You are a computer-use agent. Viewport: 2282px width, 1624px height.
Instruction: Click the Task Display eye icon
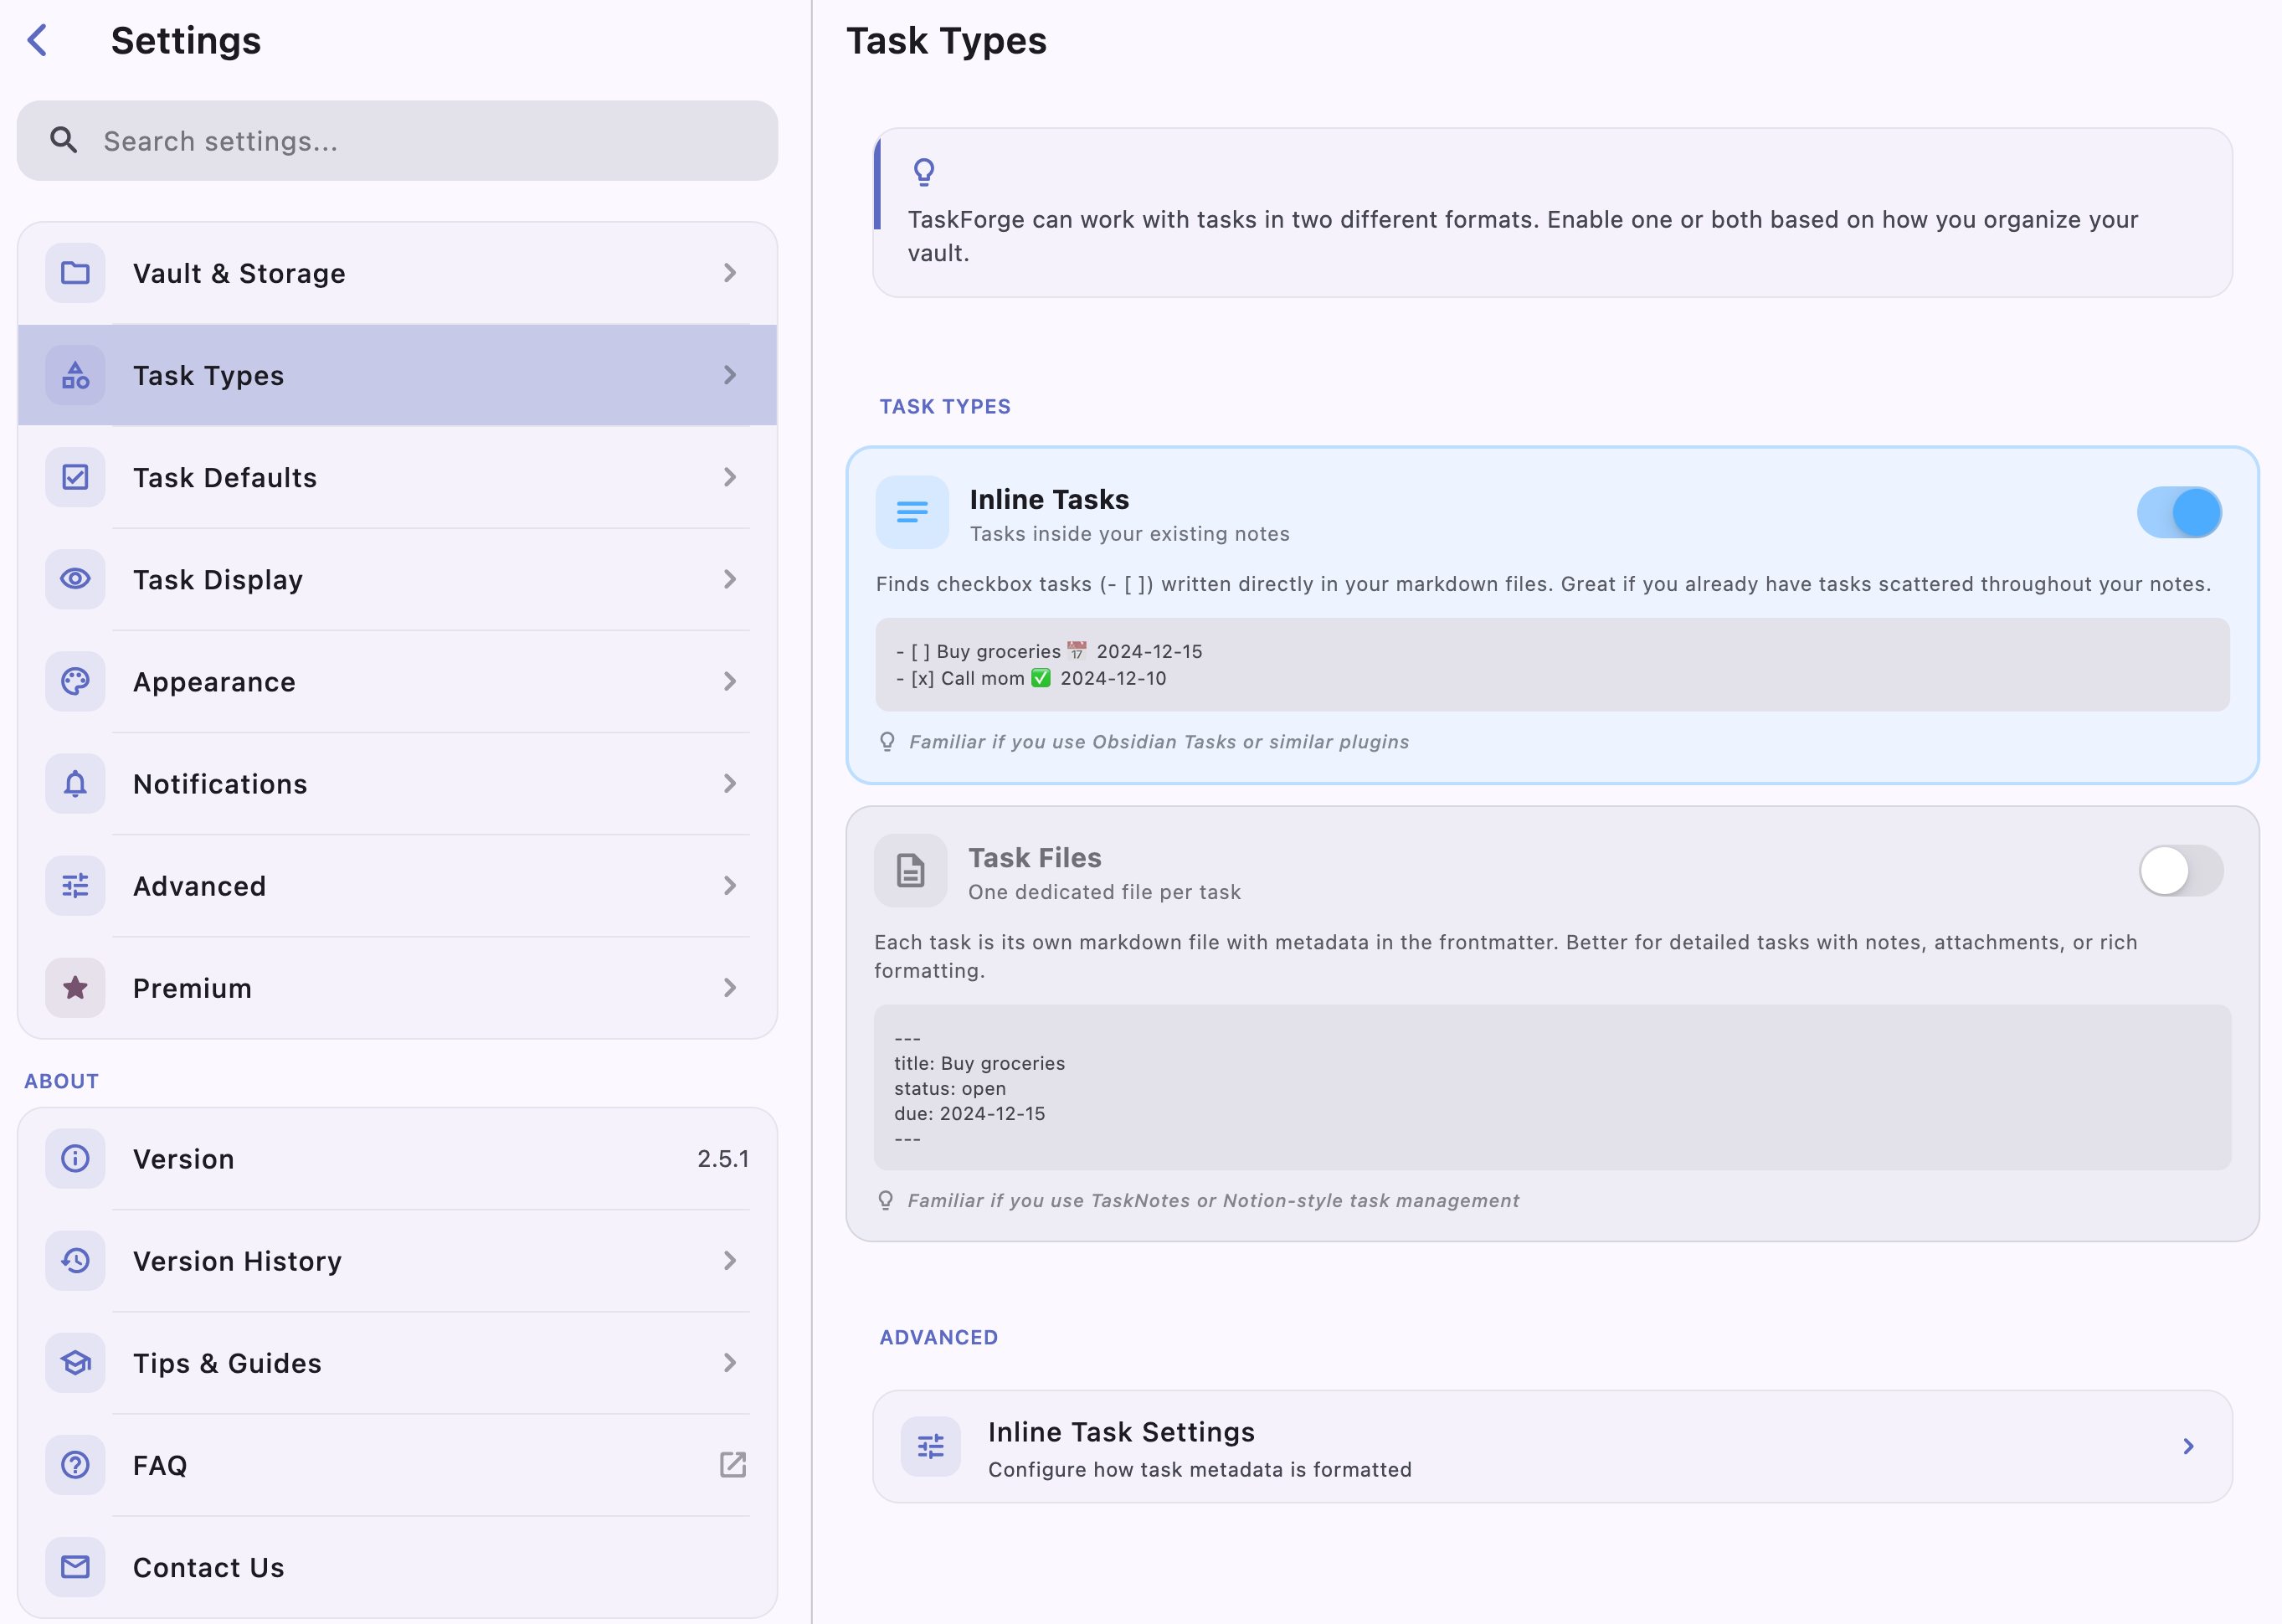point(75,579)
